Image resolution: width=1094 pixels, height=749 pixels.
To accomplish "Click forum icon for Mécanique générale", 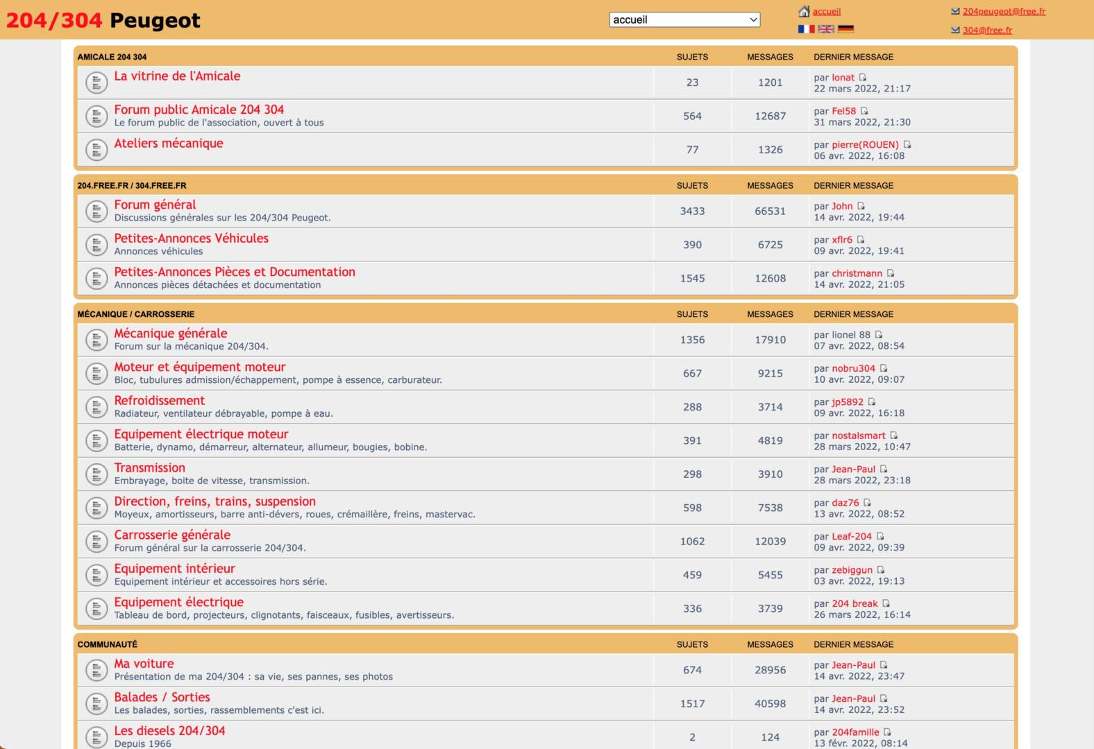I will 96,340.
